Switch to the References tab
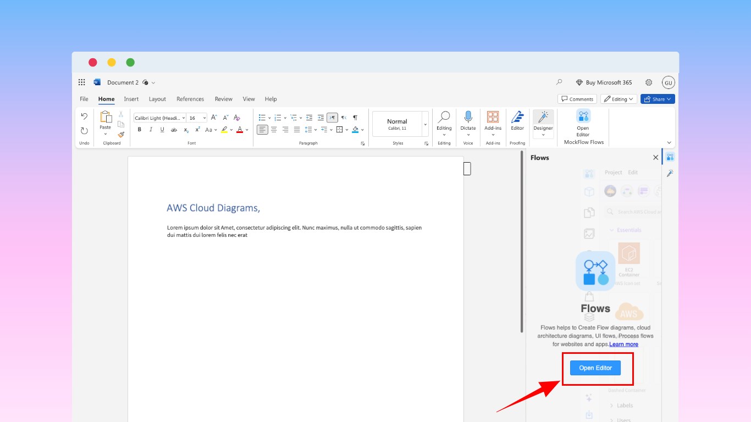 (x=190, y=99)
